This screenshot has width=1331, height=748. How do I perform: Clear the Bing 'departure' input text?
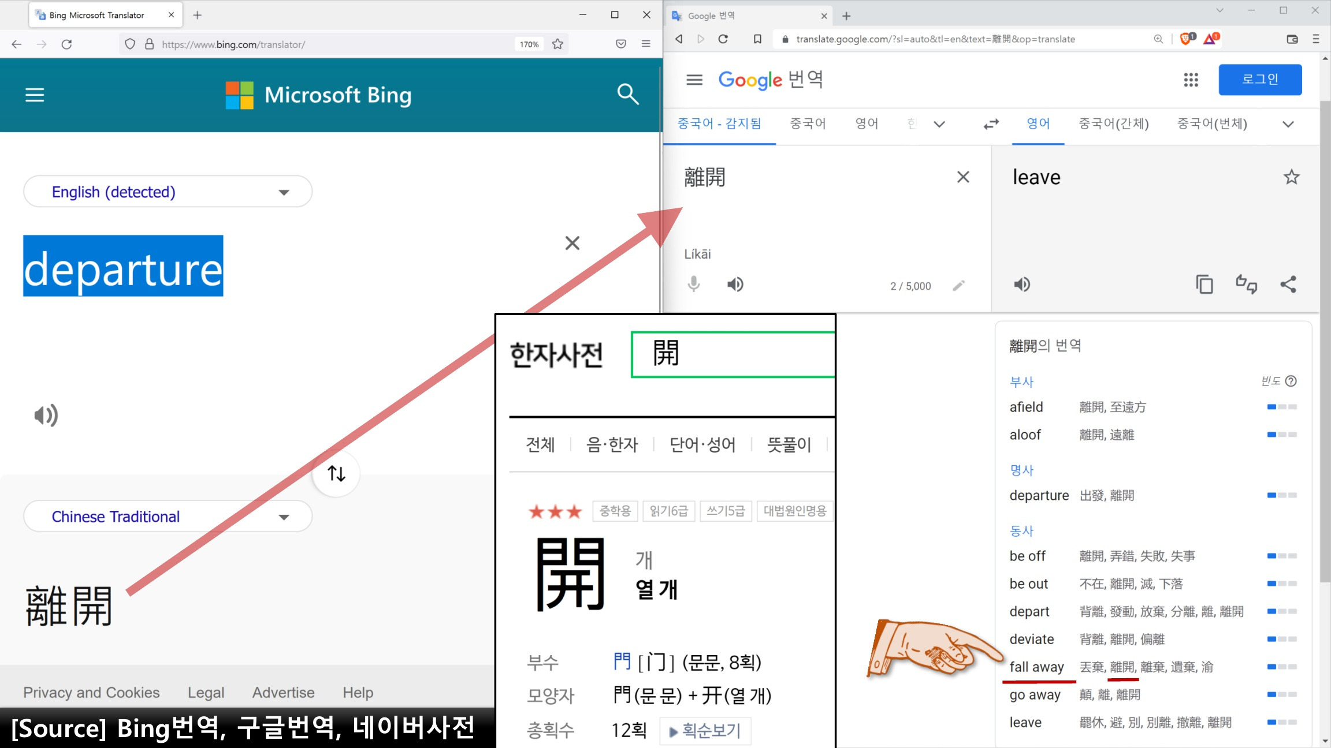[572, 243]
